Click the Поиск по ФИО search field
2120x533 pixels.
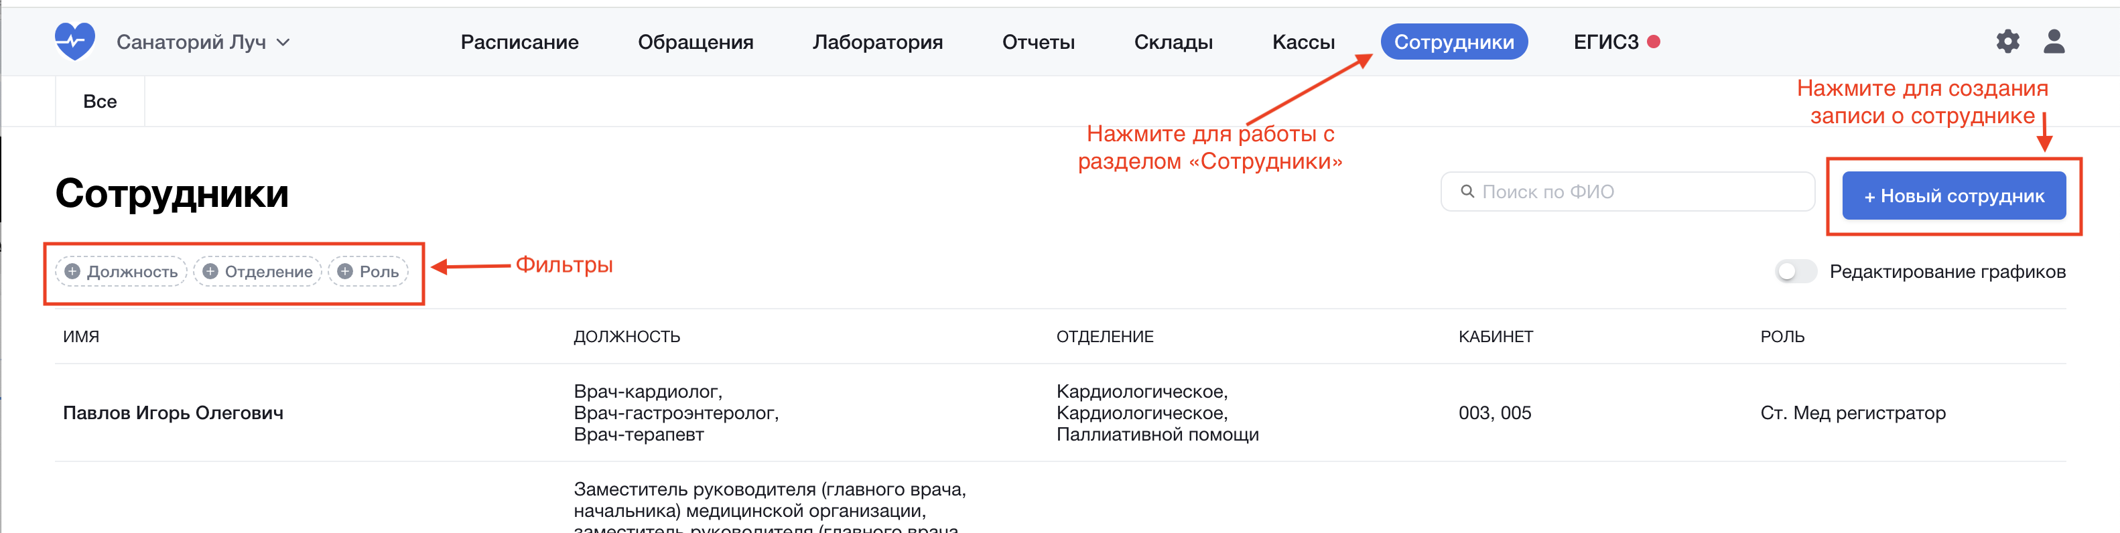pos(1638,192)
